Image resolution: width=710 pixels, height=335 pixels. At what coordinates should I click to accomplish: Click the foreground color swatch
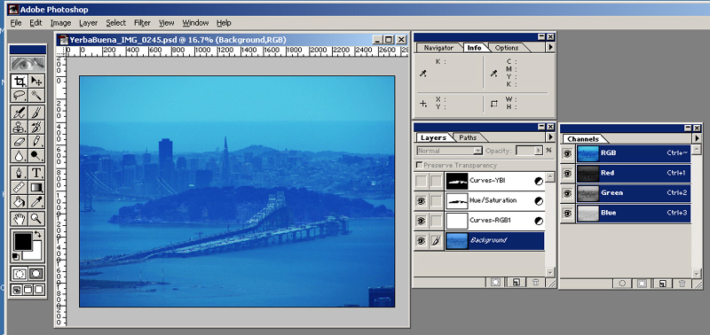[x=23, y=242]
